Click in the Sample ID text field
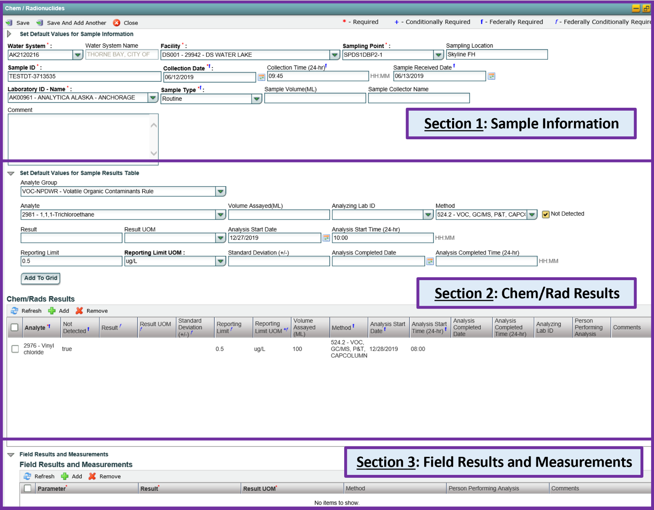 84,76
